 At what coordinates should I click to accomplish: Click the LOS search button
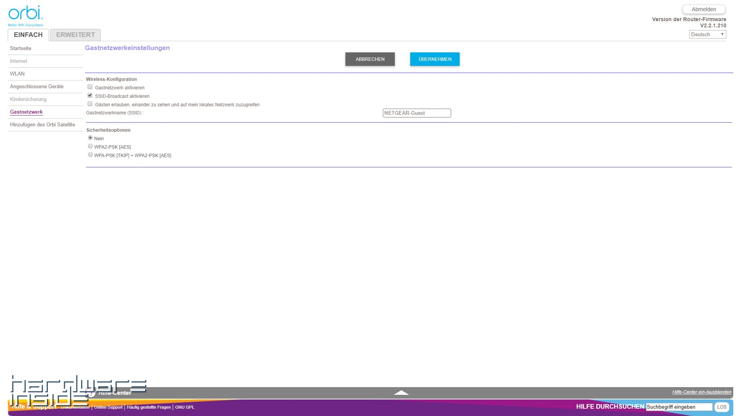(x=722, y=407)
